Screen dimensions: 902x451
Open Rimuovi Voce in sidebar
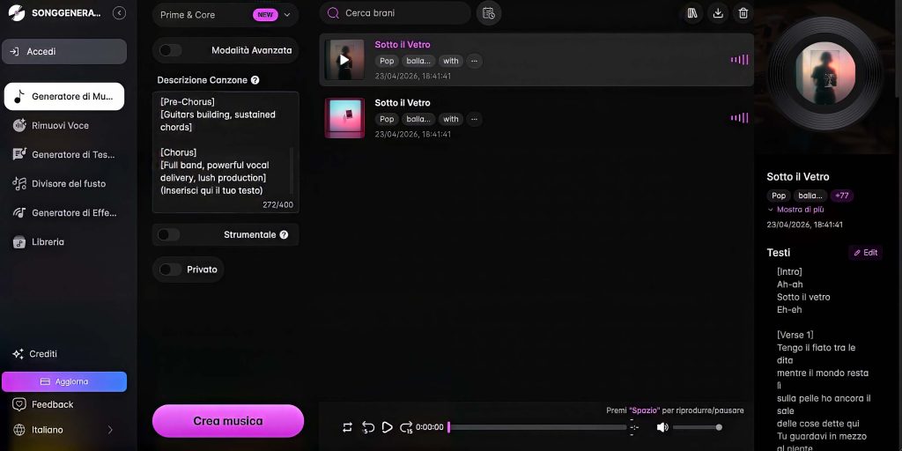click(x=60, y=125)
